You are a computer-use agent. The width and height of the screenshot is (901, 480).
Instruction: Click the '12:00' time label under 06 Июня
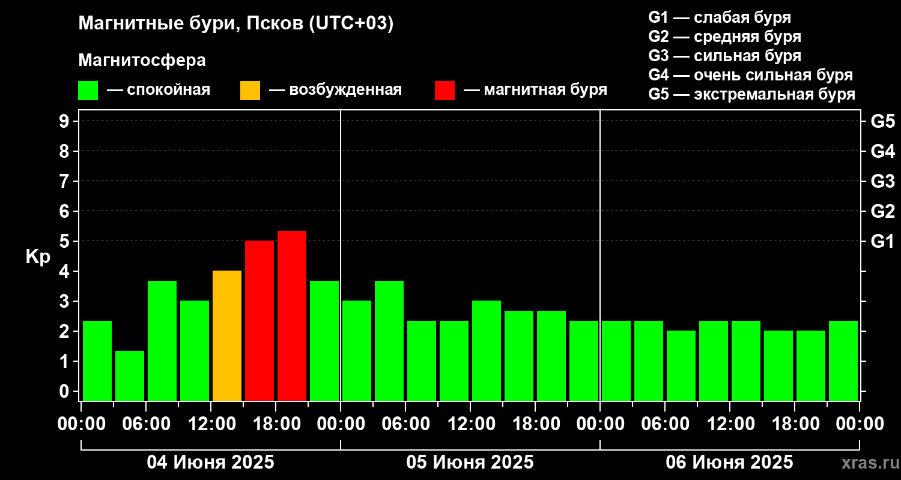pos(730,424)
